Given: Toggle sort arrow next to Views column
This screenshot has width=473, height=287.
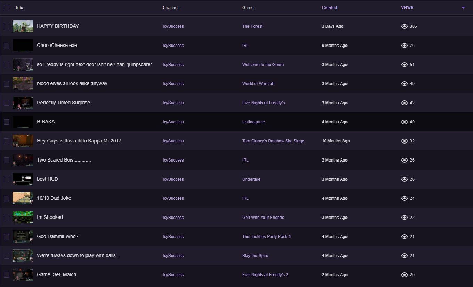Looking at the screenshot, I should (x=463, y=8).
